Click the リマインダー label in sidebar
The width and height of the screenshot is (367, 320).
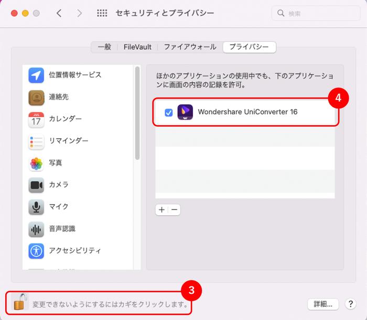click(x=69, y=140)
